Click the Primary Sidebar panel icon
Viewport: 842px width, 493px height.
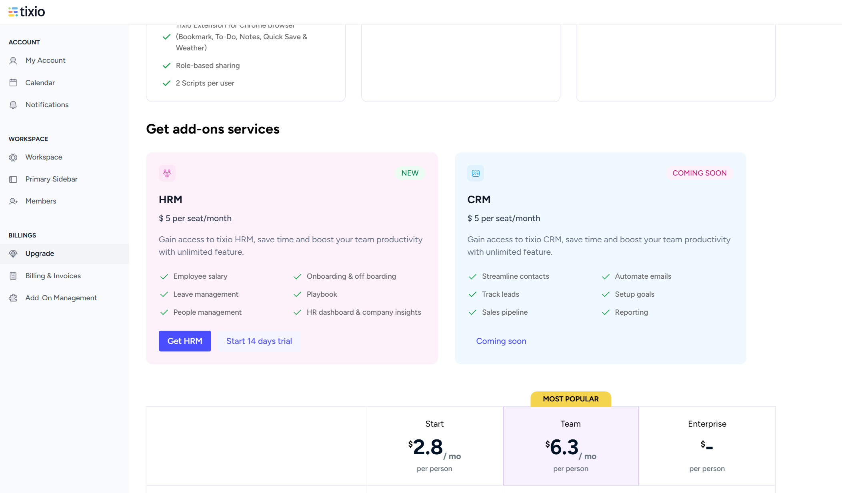tap(13, 180)
